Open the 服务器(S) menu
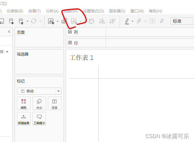The image size is (194, 142). 117,11
